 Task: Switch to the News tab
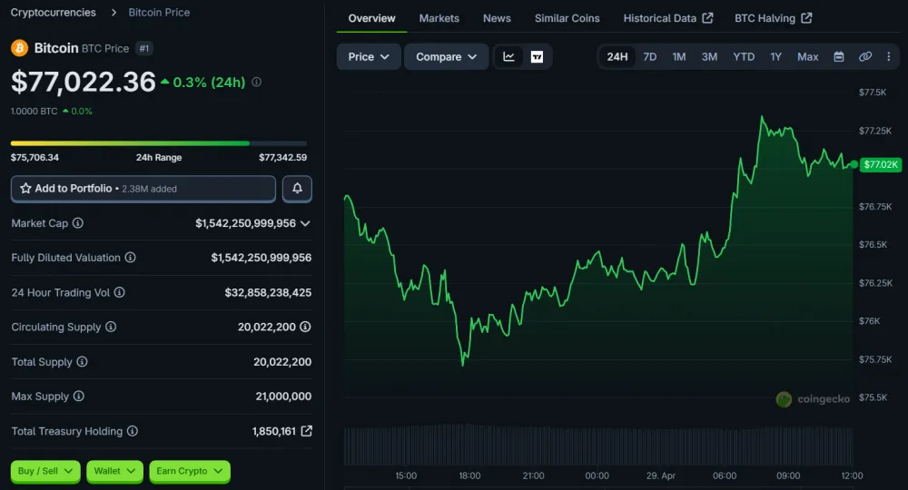(x=497, y=18)
